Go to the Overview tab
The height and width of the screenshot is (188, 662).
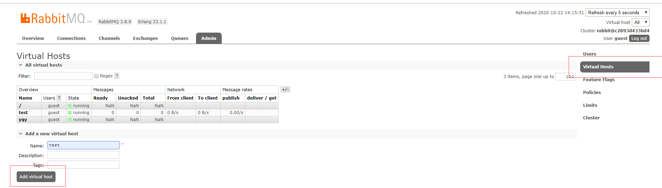[33, 39]
